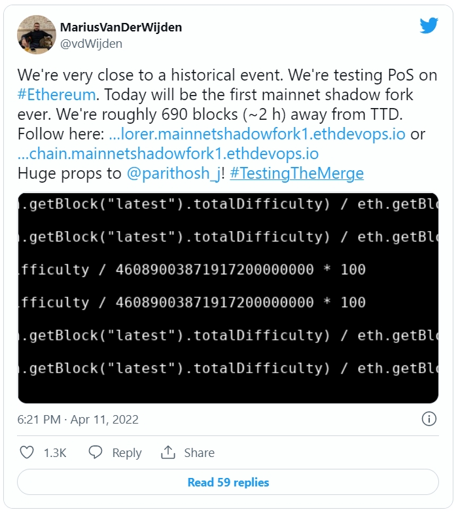Click the share upload arrow icon
The width and height of the screenshot is (456, 512).
coord(168,452)
